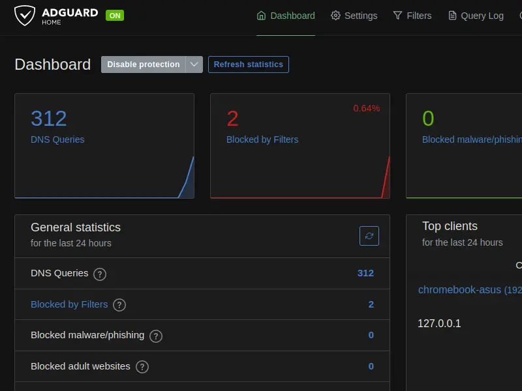Expand the Disable protection dropdown arrow

click(x=194, y=65)
